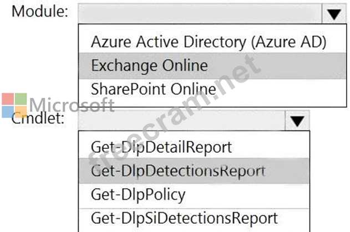Click the empty Module combo box field

point(200,13)
